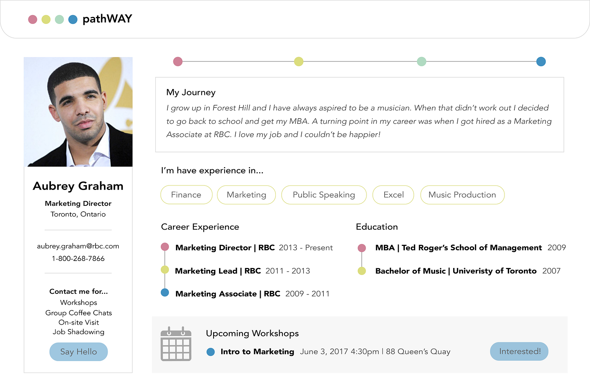Click the calendar icon beside Upcoming Workshops
Image resolution: width=590 pixels, height=392 pixels.
(176, 344)
